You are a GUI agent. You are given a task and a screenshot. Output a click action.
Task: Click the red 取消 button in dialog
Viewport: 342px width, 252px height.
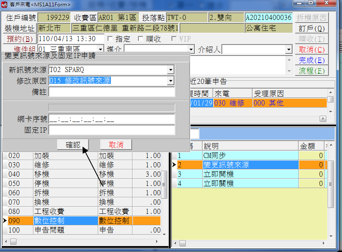pos(116,144)
